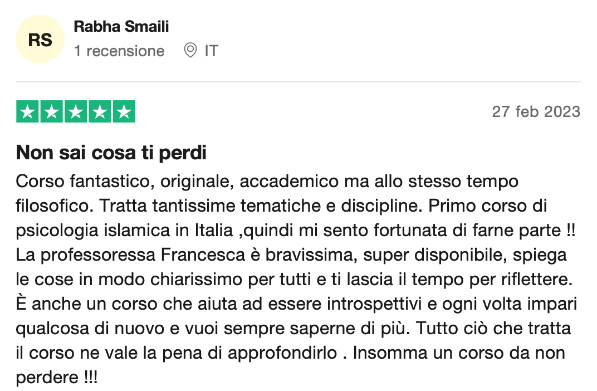Screen dimensions: 597x391
Task: Open the Rabha Smaili reviewer profile
Action: (x=121, y=26)
